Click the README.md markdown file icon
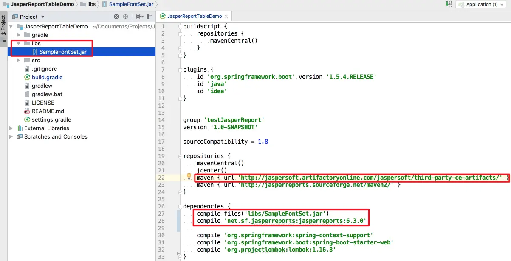The width and height of the screenshot is (511, 261). coord(27,111)
